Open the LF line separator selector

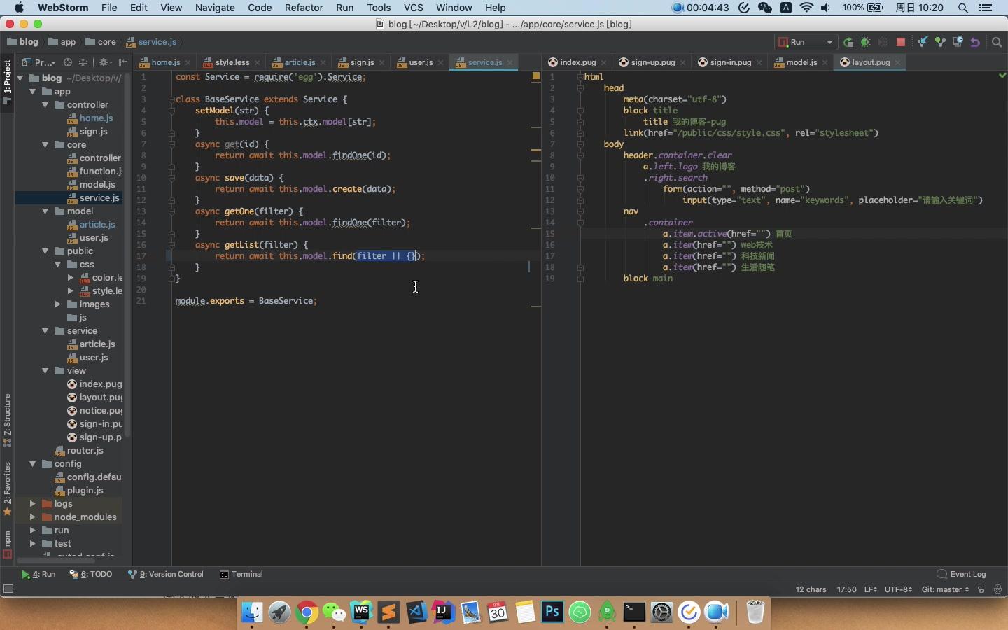click(x=870, y=590)
